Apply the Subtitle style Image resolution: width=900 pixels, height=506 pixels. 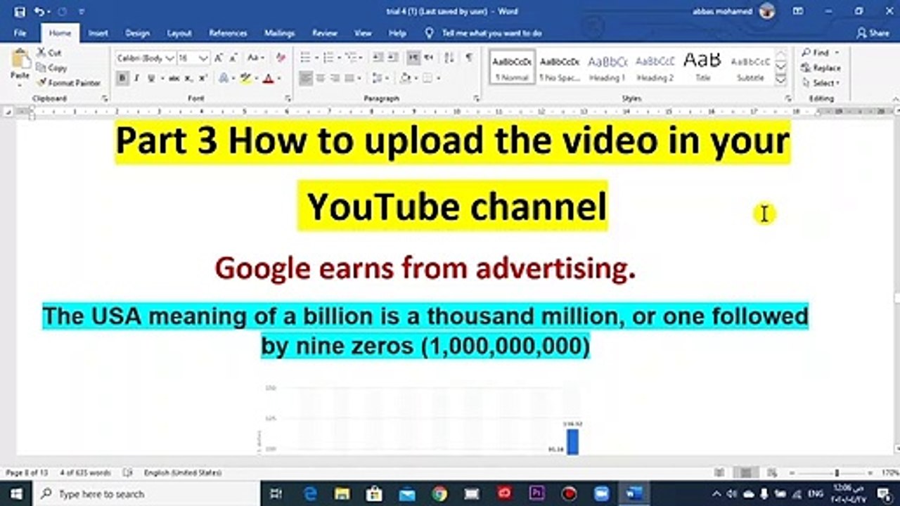tap(750, 67)
